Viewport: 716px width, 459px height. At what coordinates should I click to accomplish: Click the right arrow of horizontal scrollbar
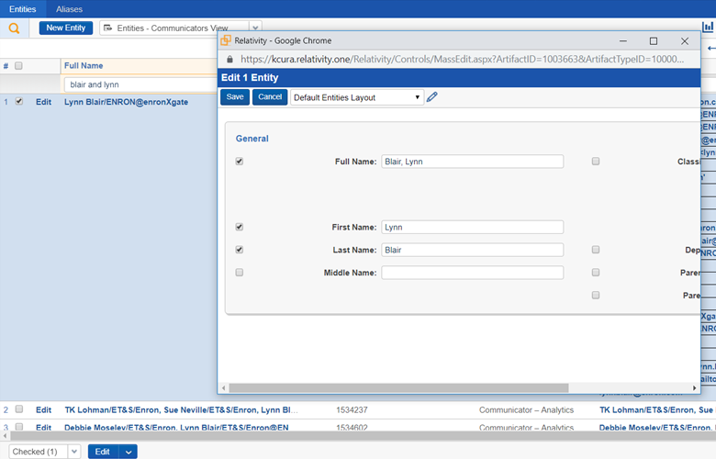click(x=695, y=387)
